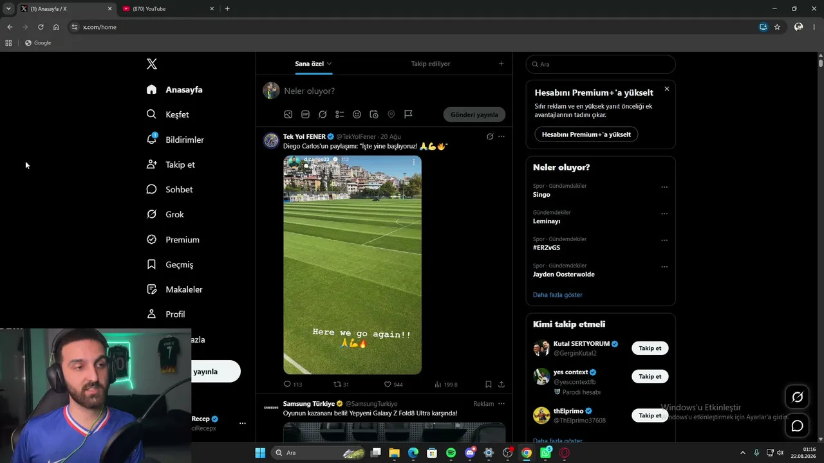Open Spotify from the taskbar
Image resolution: width=824 pixels, height=463 pixels.
point(451,453)
